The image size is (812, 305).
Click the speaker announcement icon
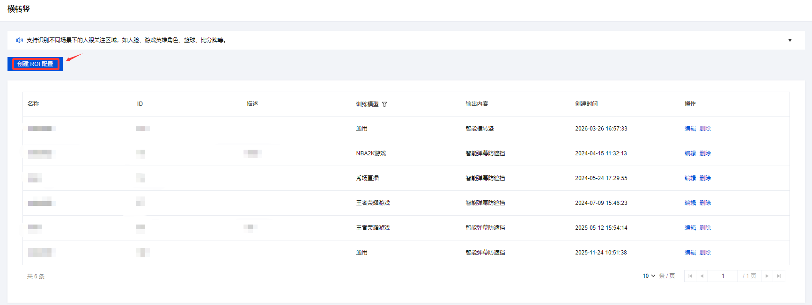(x=19, y=40)
